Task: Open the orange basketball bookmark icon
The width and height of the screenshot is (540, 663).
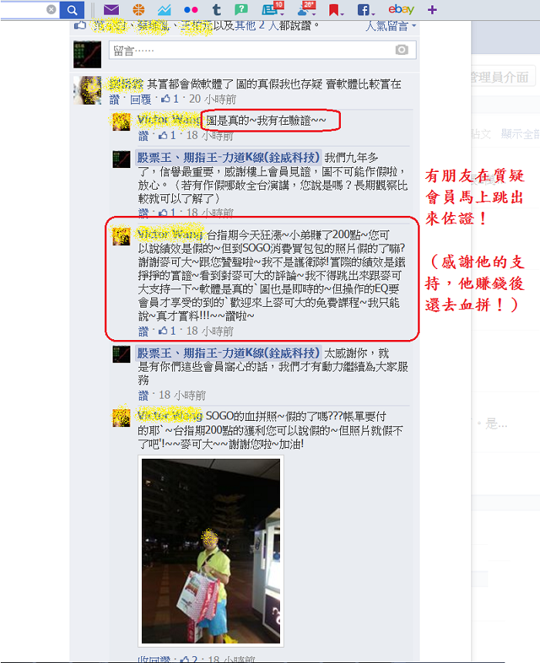Action: pyautogui.click(x=138, y=9)
